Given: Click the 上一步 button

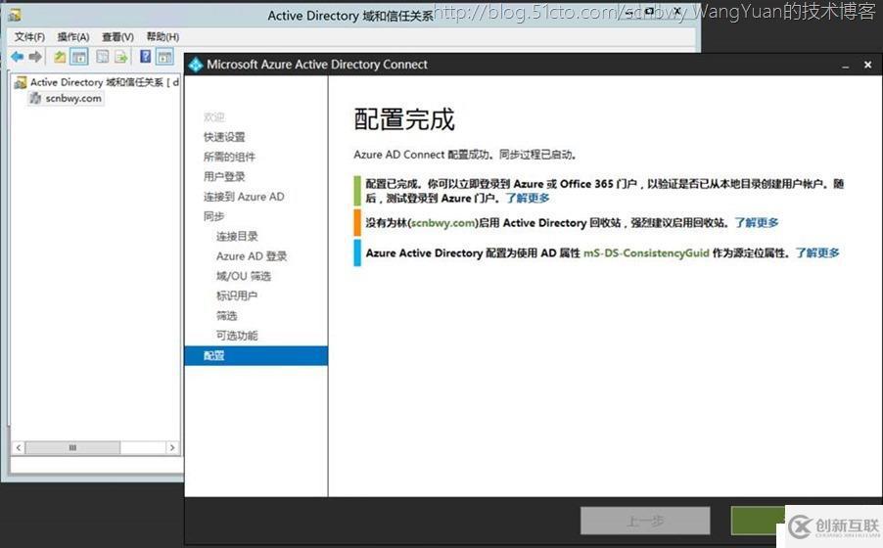Looking at the screenshot, I should [x=644, y=520].
